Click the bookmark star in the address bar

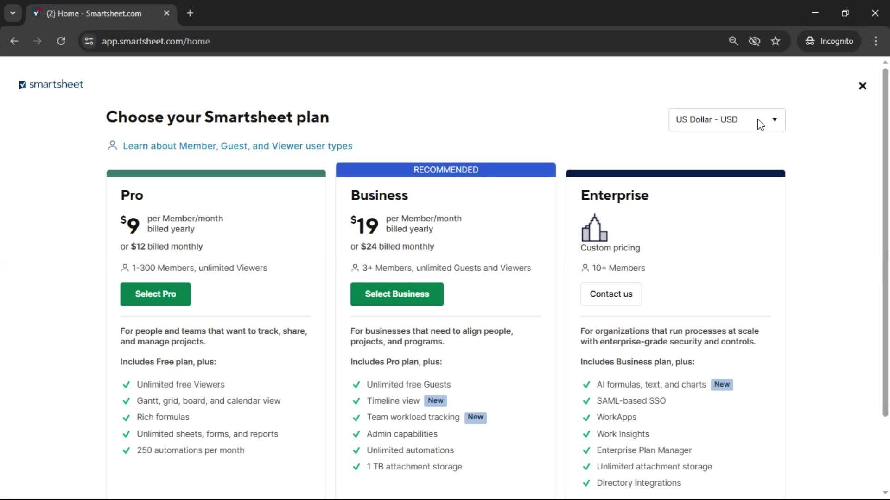point(776,41)
